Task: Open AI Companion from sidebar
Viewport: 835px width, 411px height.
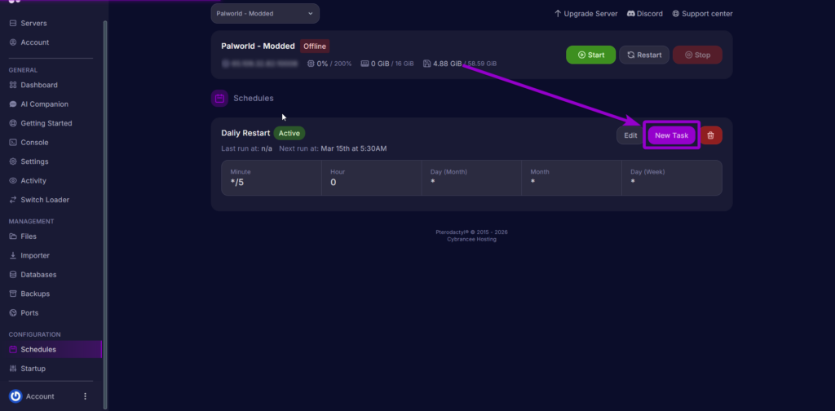Action: click(44, 104)
